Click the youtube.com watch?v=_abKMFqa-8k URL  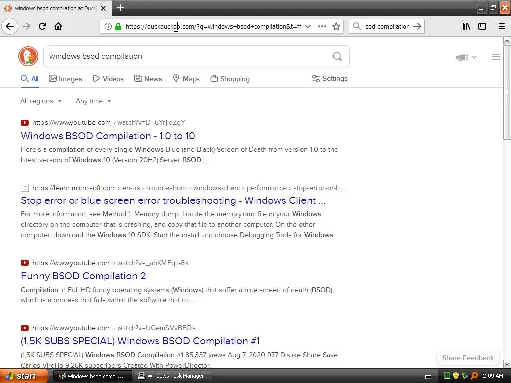point(110,263)
